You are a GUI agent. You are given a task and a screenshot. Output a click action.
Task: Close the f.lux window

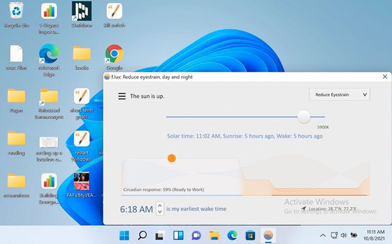[x=385, y=77]
